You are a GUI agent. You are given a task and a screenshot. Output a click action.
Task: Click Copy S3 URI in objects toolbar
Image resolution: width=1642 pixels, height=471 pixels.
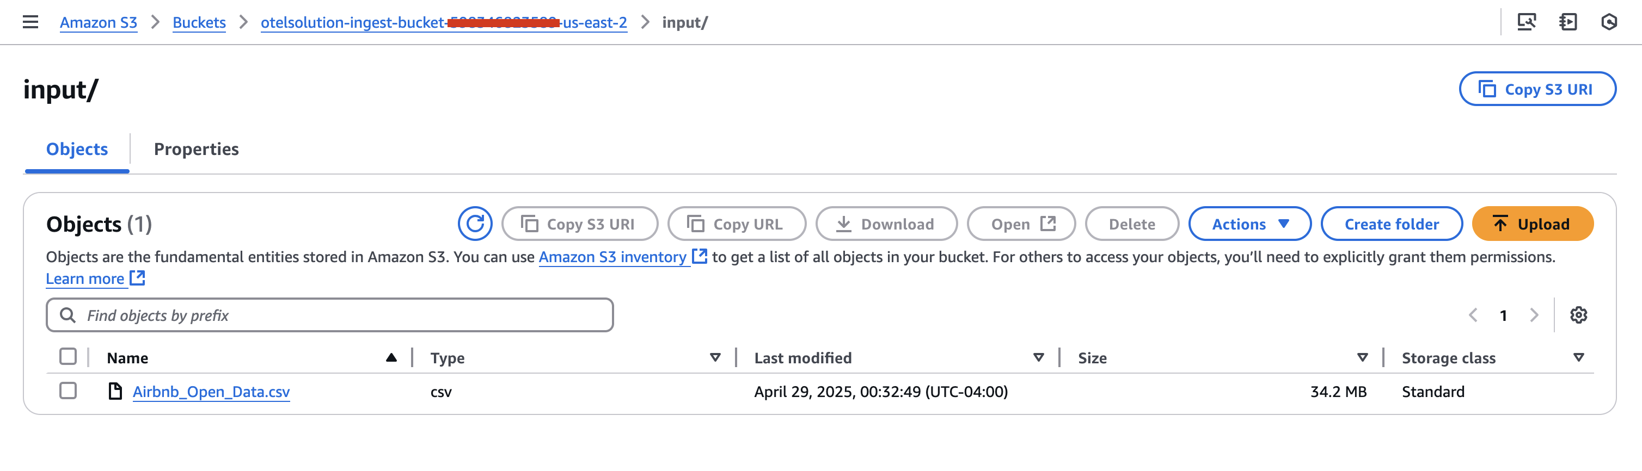[579, 224]
